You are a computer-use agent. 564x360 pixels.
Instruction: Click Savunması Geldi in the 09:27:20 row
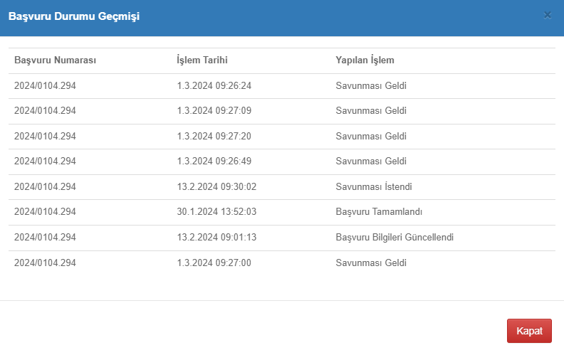pyautogui.click(x=371, y=136)
